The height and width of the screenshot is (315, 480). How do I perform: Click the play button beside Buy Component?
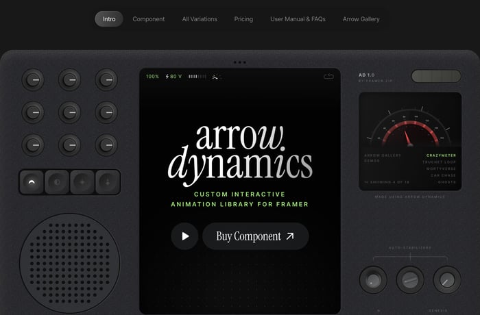click(x=184, y=236)
